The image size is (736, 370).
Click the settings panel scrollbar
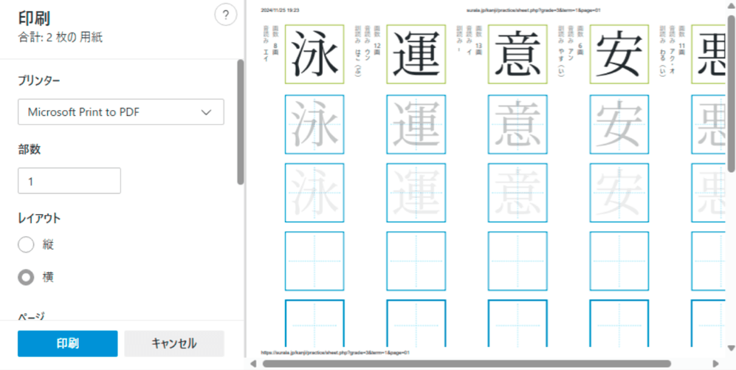240,122
